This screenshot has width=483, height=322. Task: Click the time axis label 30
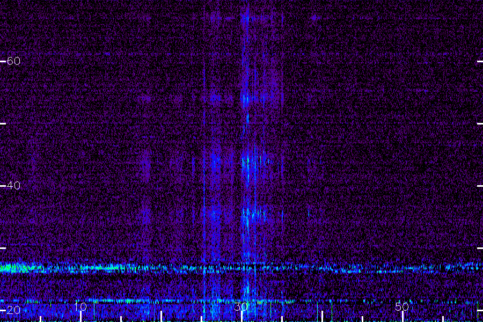[x=241, y=306]
